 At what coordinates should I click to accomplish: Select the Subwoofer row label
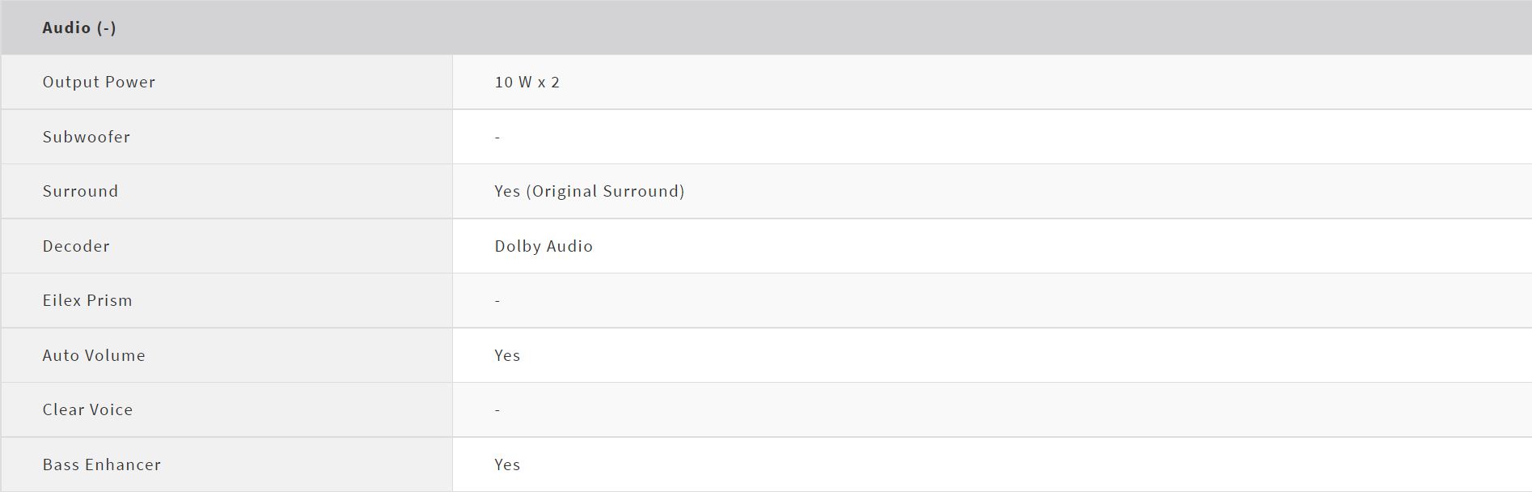pyautogui.click(x=86, y=137)
